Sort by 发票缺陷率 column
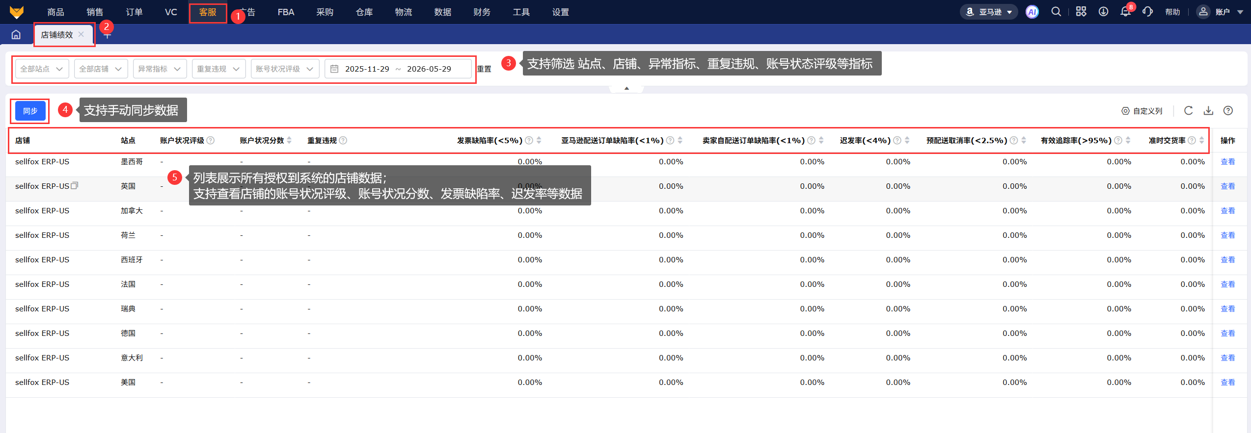The height and width of the screenshot is (433, 1251). pyautogui.click(x=539, y=140)
